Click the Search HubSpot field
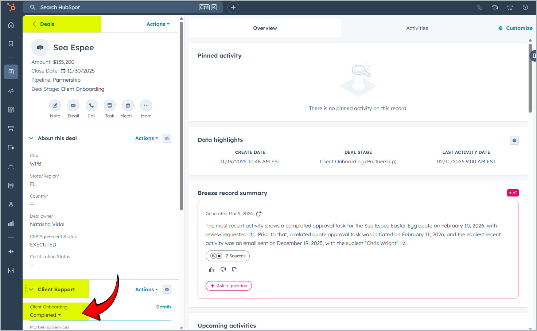Image resolution: width=537 pixels, height=331 pixels. [x=123, y=7]
